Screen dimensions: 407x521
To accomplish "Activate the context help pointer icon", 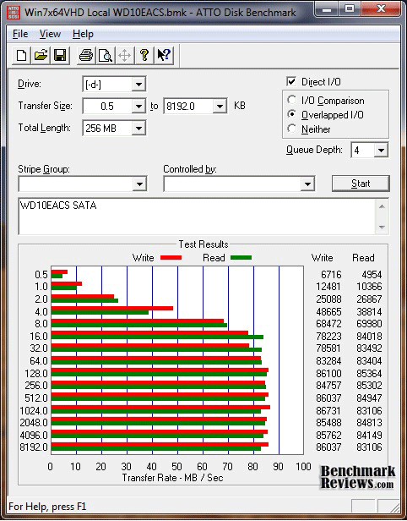I will point(164,55).
